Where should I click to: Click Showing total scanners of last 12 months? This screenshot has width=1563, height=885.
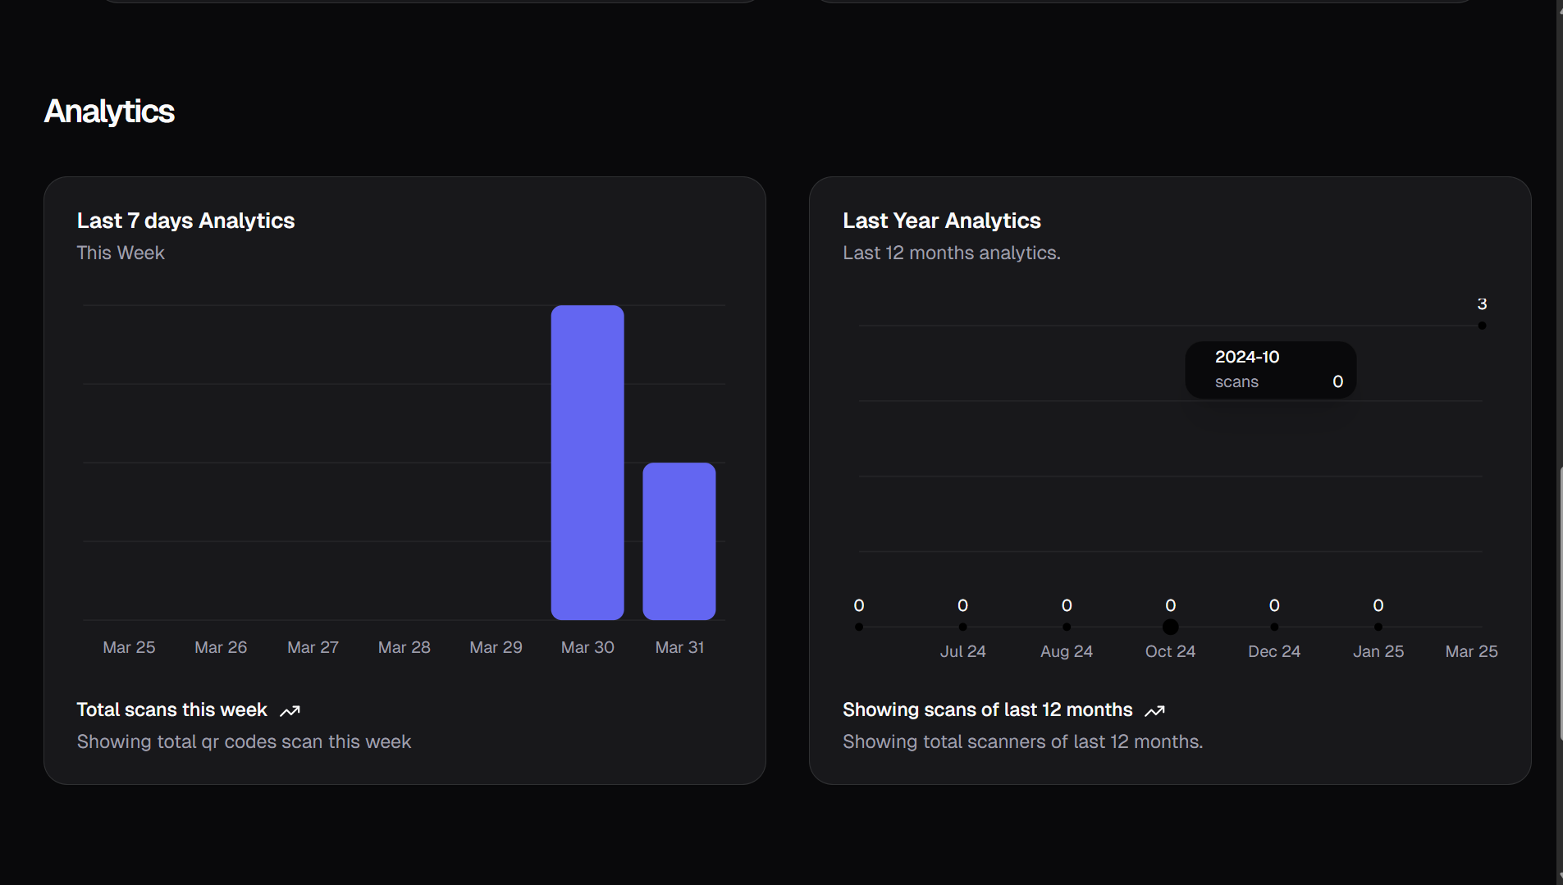point(1023,741)
